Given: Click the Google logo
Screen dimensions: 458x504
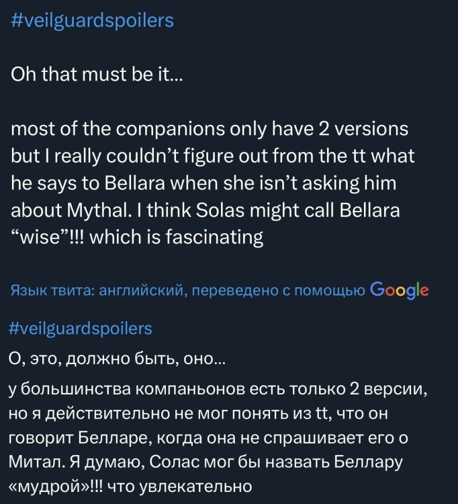Looking at the screenshot, I should 399,290.
